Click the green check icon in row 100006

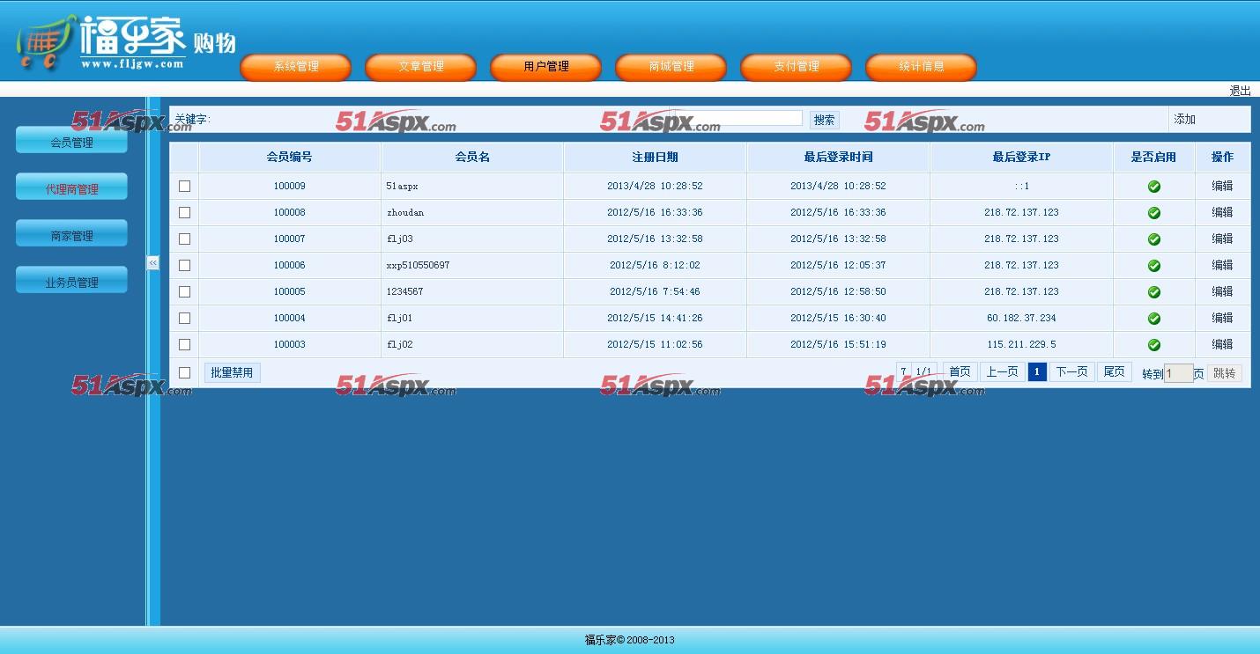(x=1154, y=266)
